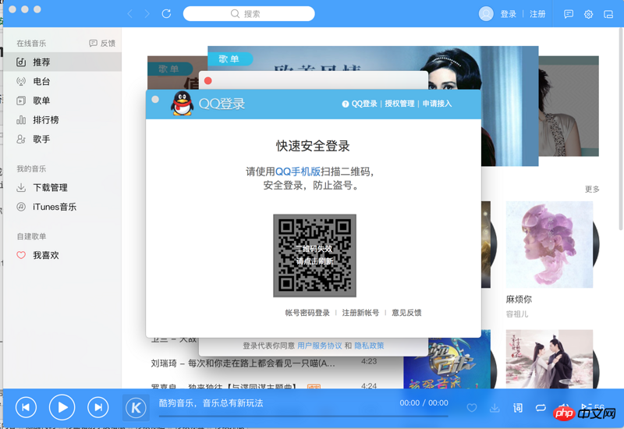Play the previous track
Screen dimensions: 624x429
(26, 407)
